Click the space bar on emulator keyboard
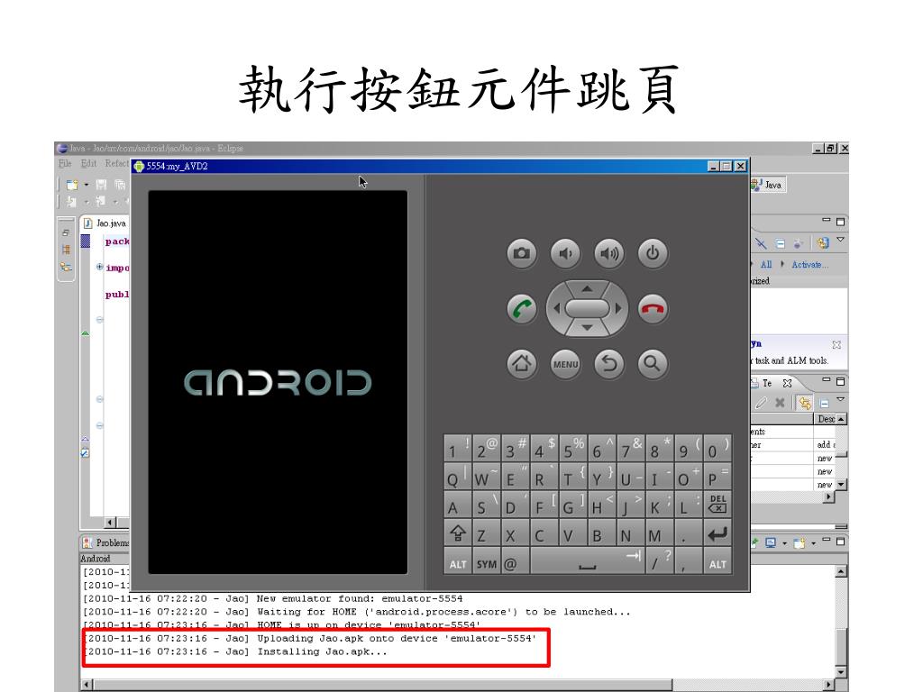Screen dimensions: 923x692 (x=587, y=562)
